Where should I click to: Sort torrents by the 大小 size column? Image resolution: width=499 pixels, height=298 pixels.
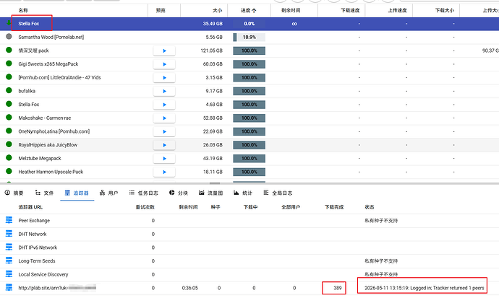pyautogui.click(x=218, y=11)
